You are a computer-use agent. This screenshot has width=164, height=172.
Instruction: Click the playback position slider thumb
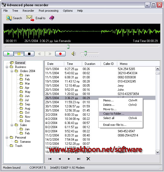click(x=68, y=47)
